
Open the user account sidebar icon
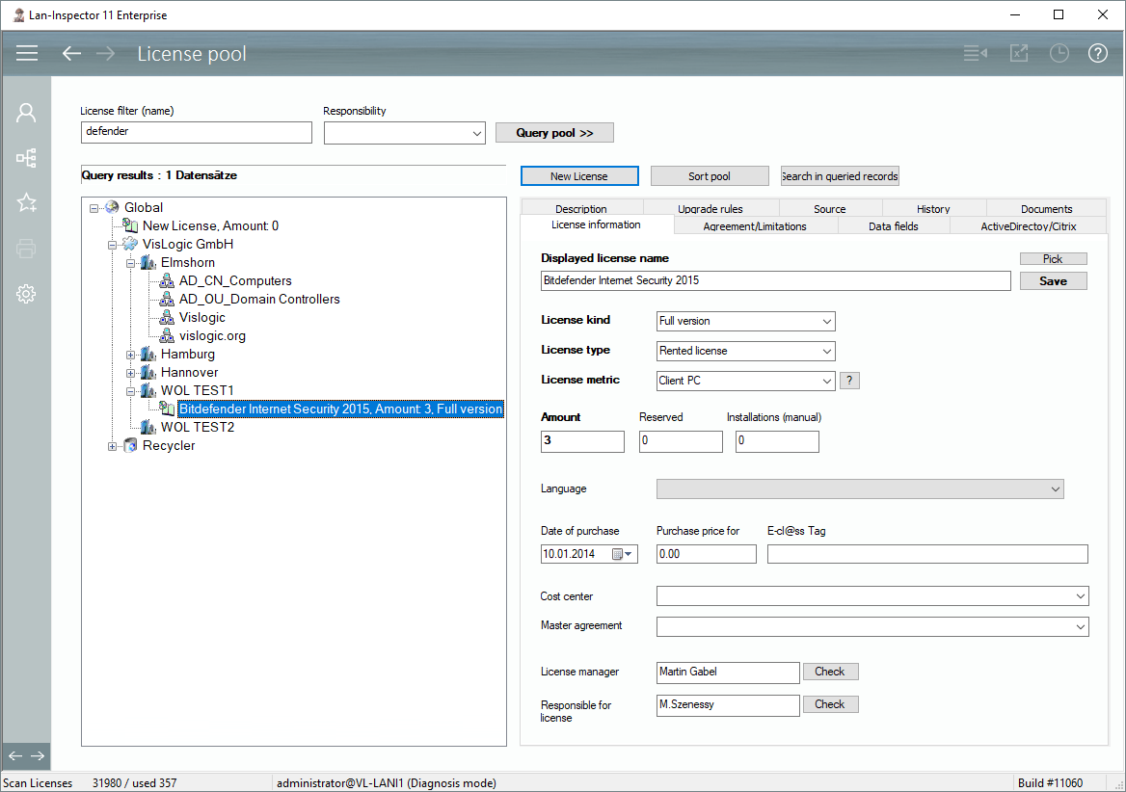26,113
